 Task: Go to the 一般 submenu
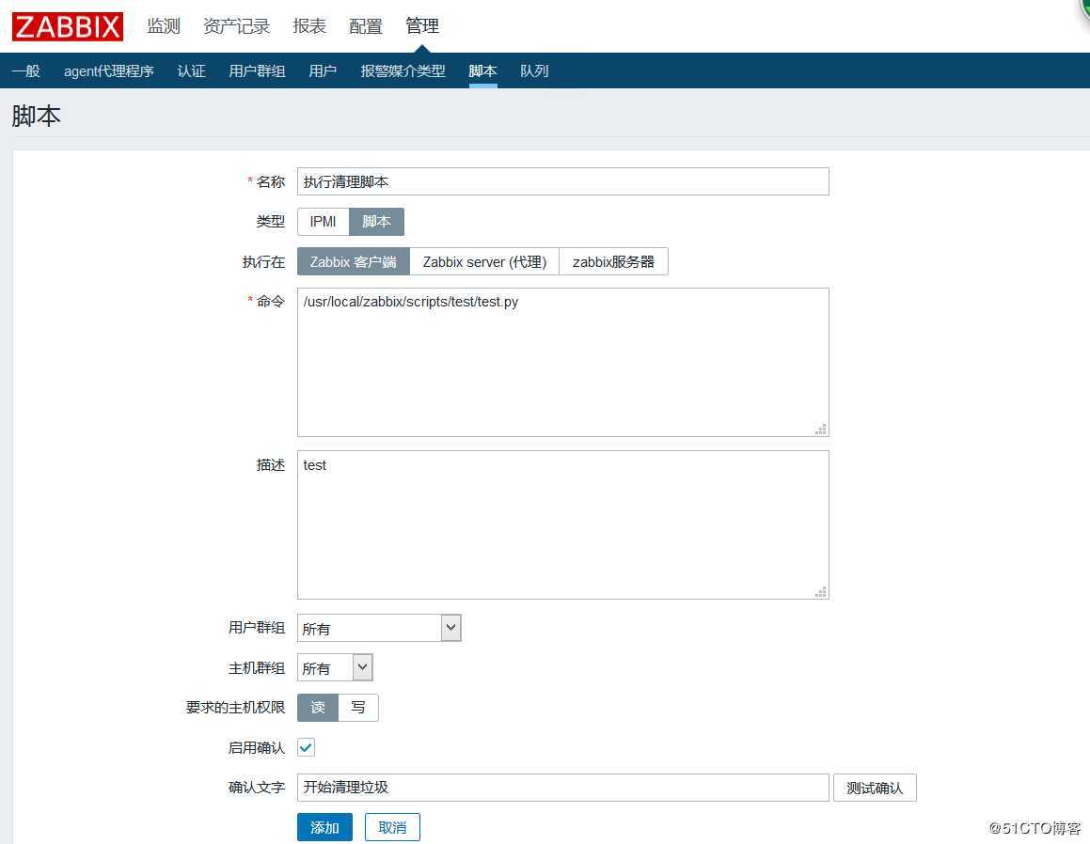pos(26,70)
